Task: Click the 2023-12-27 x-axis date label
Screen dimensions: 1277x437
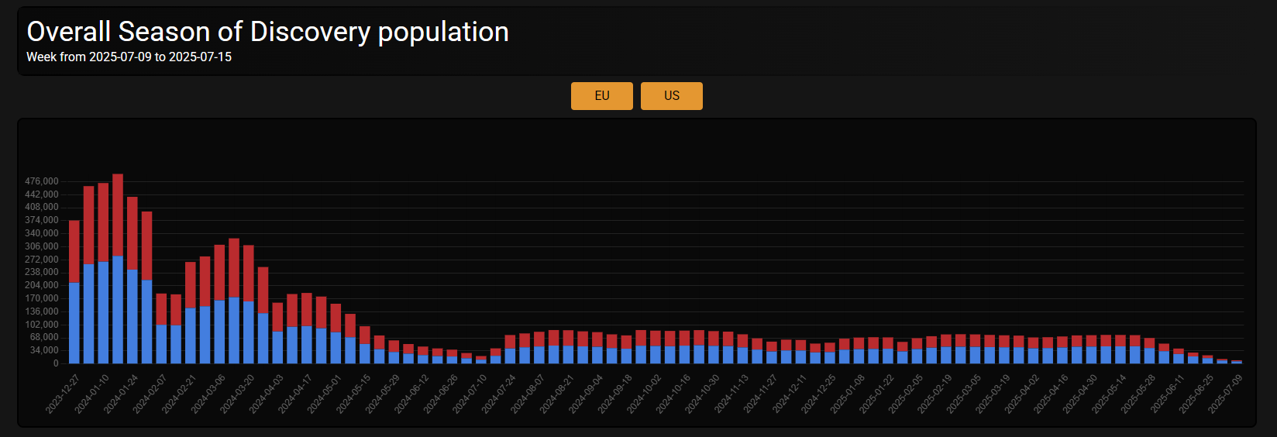Action: (62, 394)
